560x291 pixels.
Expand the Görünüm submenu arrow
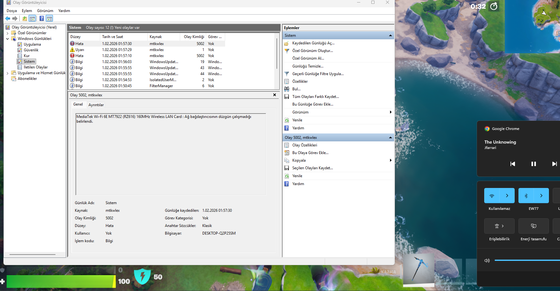pyautogui.click(x=391, y=112)
